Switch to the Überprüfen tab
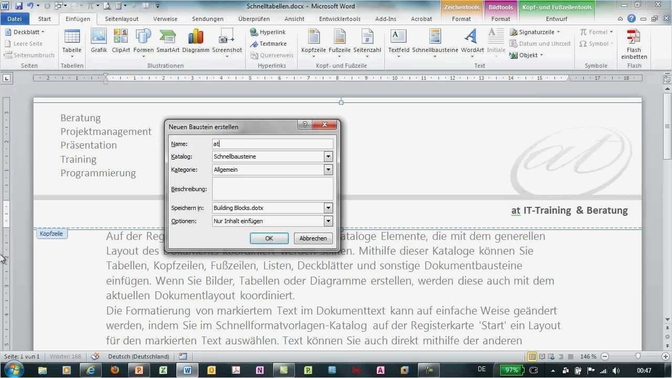Screen dimensions: 672x378 point(254,19)
